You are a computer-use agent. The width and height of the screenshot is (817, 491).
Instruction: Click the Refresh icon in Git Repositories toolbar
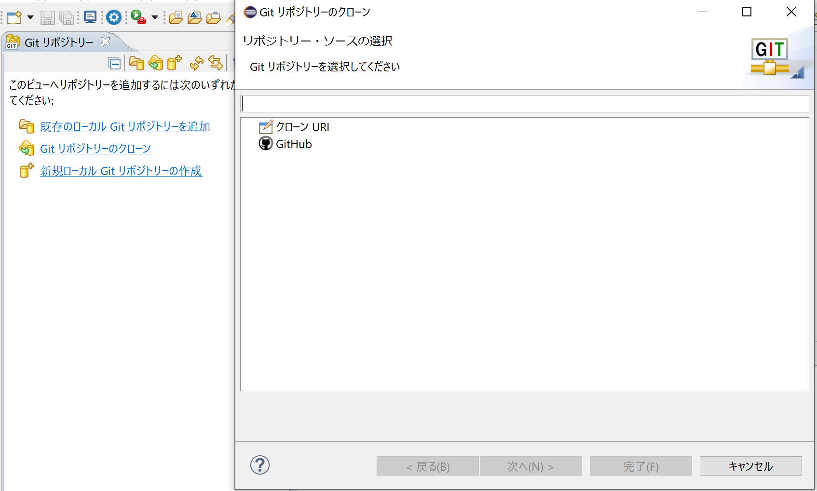(197, 63)
